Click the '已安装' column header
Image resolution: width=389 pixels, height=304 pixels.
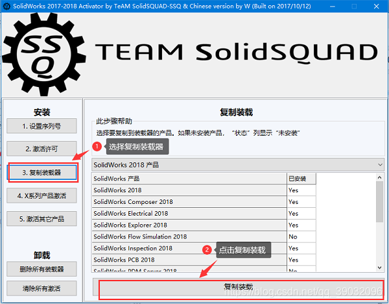[301, 179]
